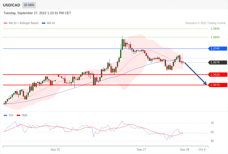This screenshot has width=228, height=154.
Task: Click the 'Sep 27' date axis label
Action: (x=141, y=149)
